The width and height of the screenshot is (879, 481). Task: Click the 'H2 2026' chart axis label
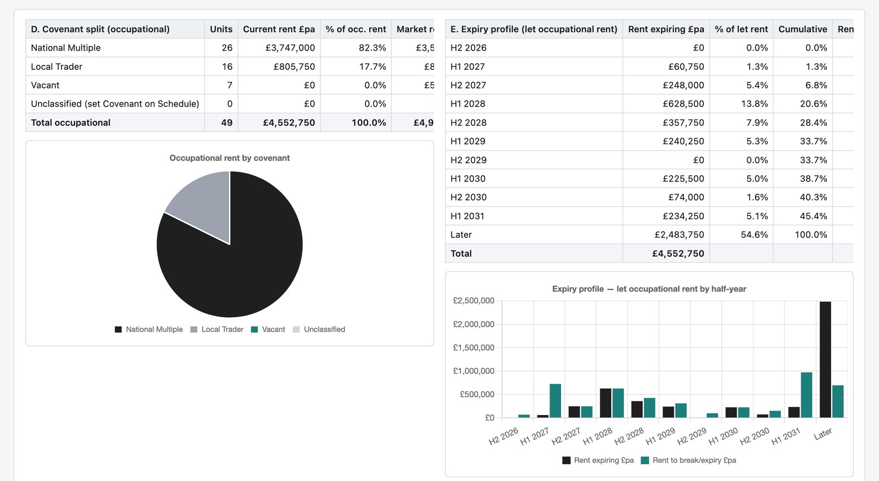pyautogui.click(x=503, y=436)
